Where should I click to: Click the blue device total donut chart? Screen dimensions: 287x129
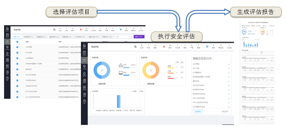pos(102,70)
